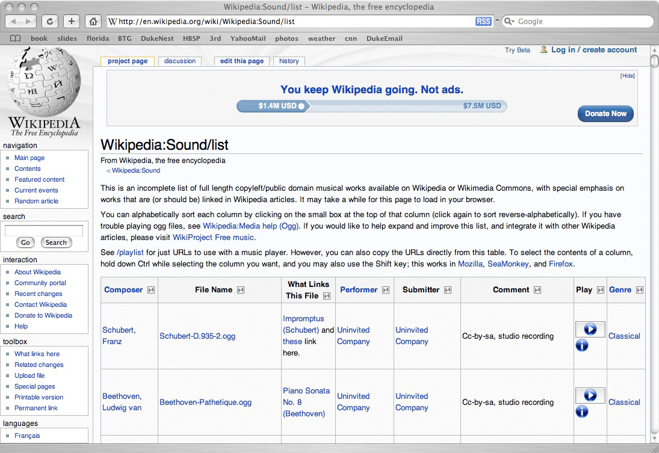Open the Wikipedia:Sound parent page link

pos(136,171)
